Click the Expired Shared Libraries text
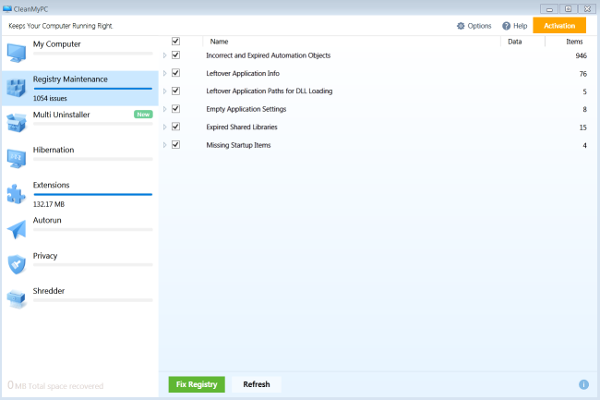 click(242, 127)
